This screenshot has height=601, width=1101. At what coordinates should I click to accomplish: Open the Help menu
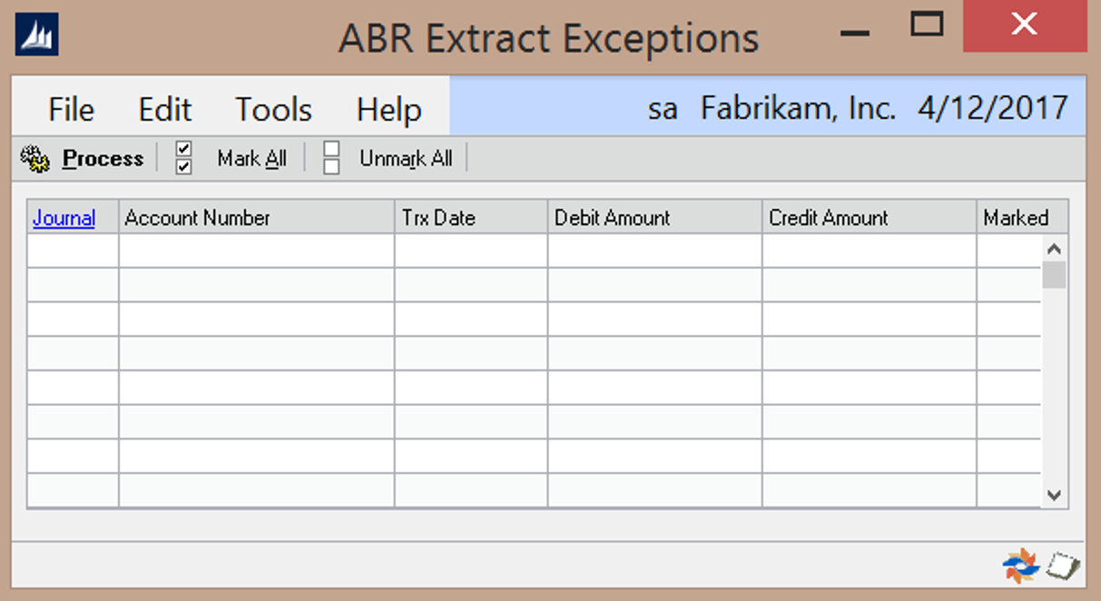(388, 110)
